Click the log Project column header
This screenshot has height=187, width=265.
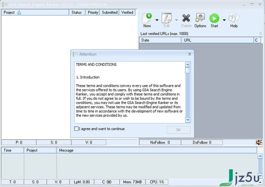[40, 150]
